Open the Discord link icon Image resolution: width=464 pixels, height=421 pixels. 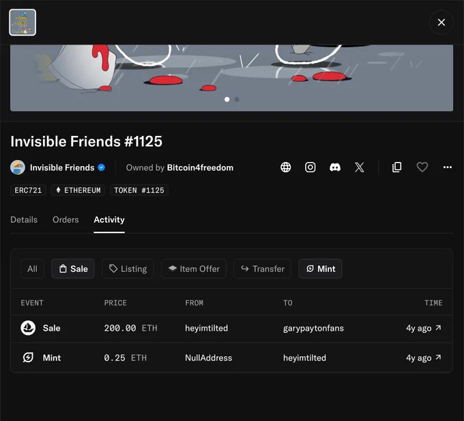tap(335, 167)
